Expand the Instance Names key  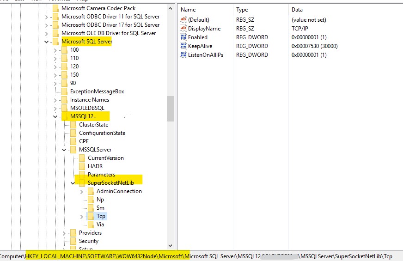(55, 100)
